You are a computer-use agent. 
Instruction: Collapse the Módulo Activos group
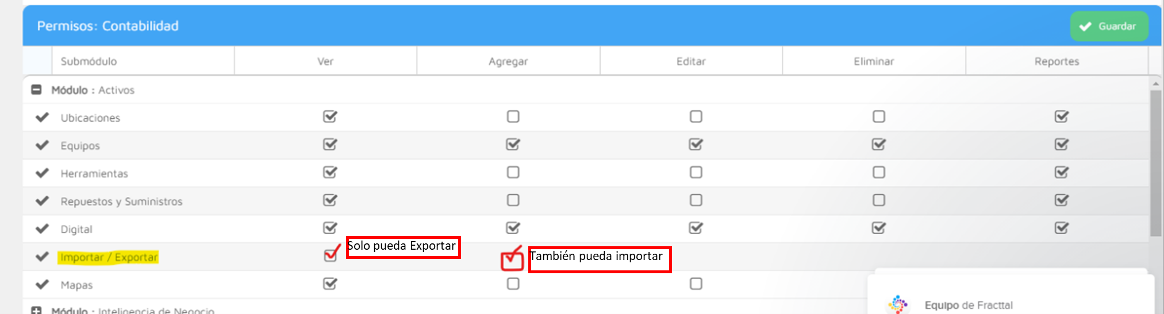[36, 90]
